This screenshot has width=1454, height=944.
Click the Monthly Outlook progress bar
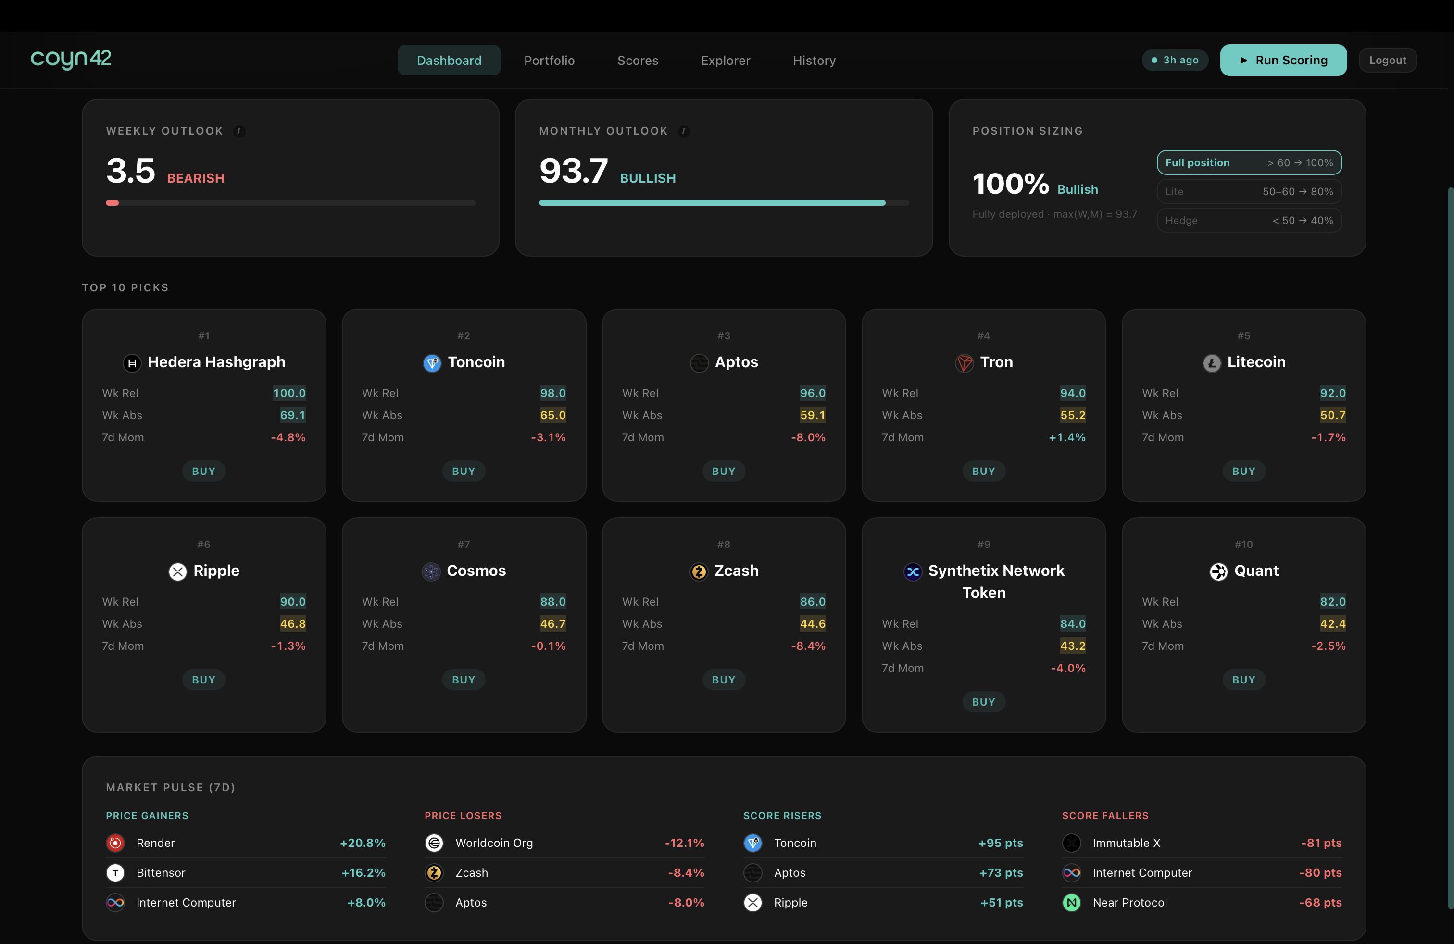click(x=723, y=203)
